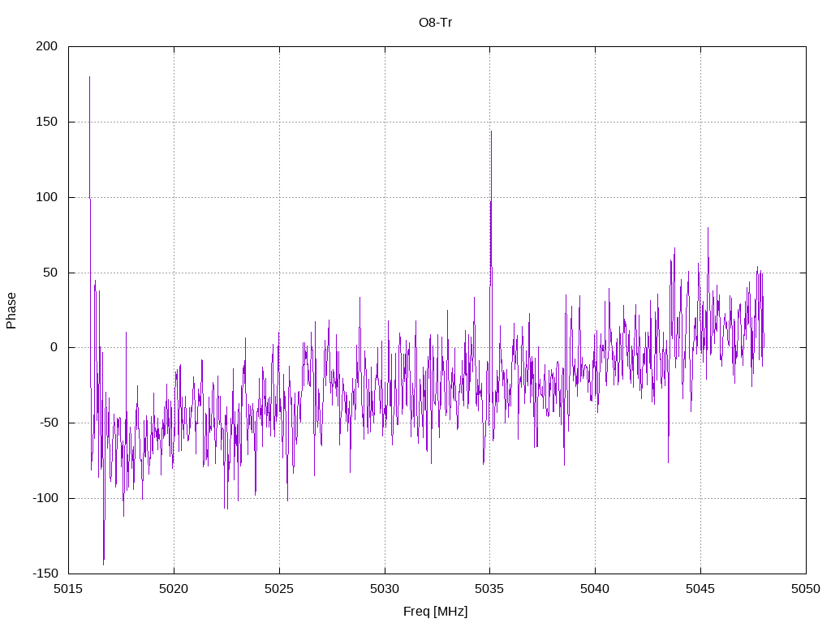Click the y-axis tick label 100
The height and width of the screenshot is (623, 831).
[46, 197]
